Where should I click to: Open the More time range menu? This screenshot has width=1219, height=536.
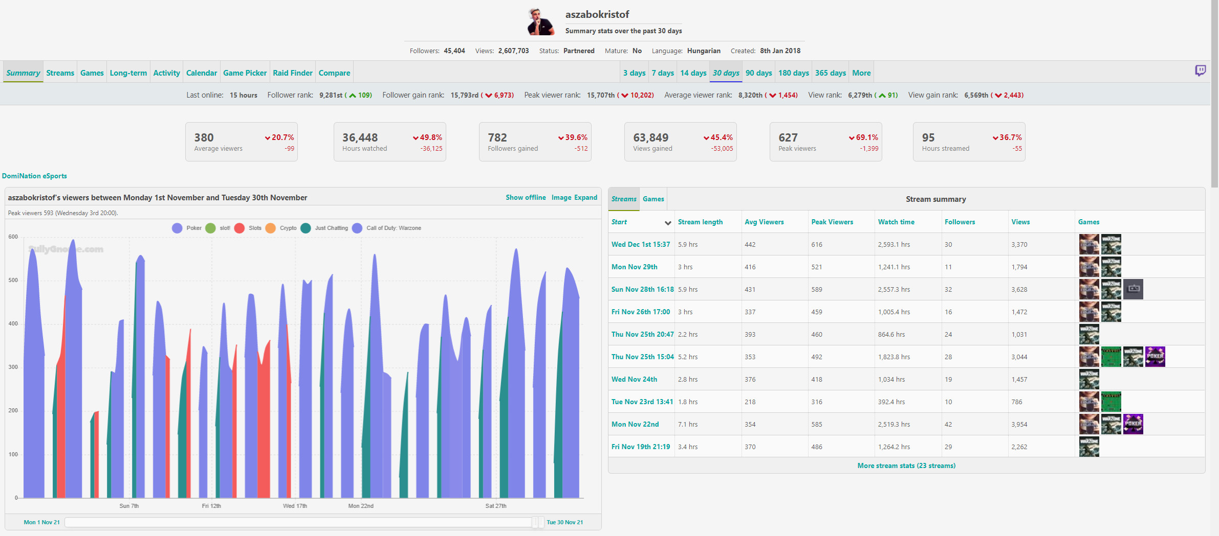(861, 73)
